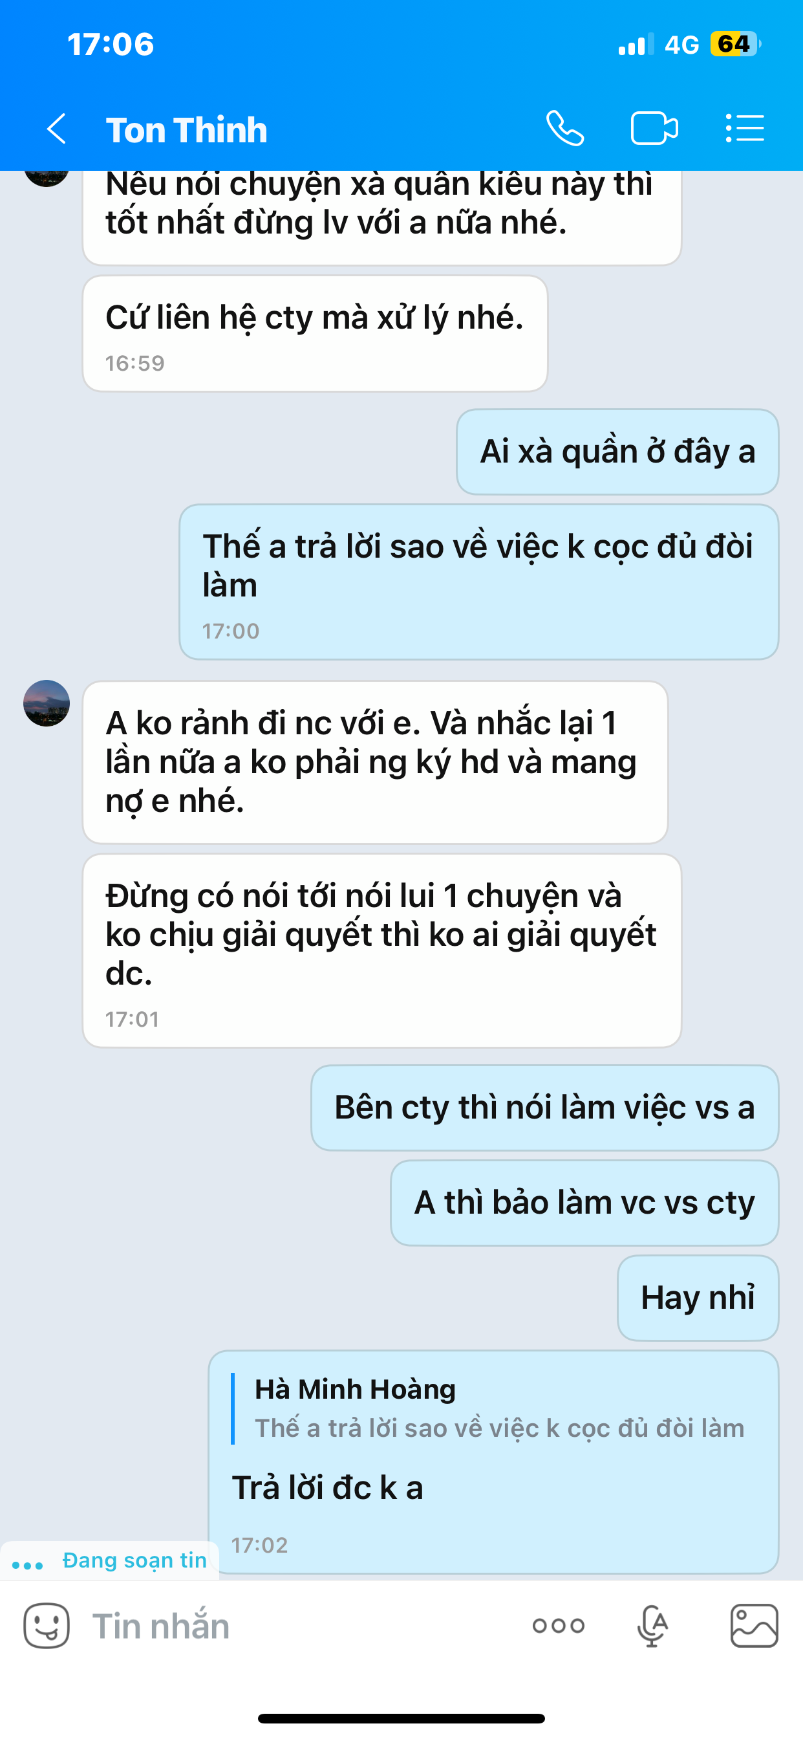The width and height of the screenshot is (803, 1739).
Task: Open the image gallery picker
Action: (755, 1626)
